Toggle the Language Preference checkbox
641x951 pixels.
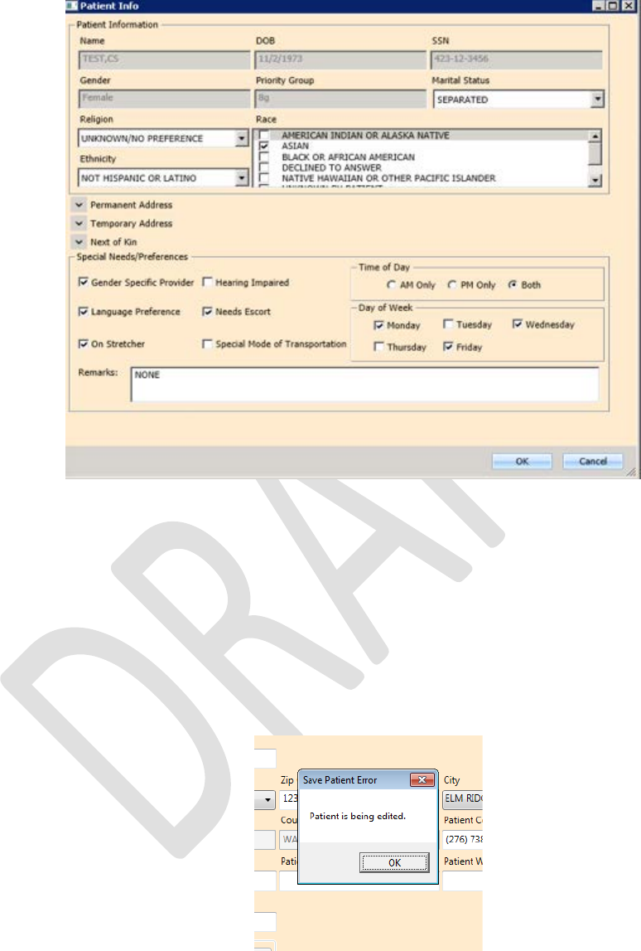point(83,311)
